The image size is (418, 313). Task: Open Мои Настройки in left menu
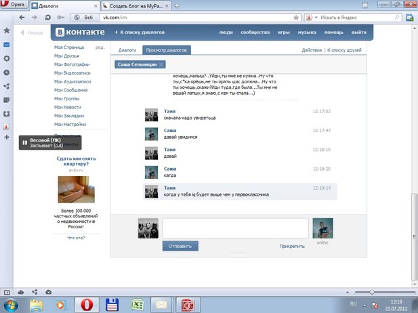click(70, 124)
